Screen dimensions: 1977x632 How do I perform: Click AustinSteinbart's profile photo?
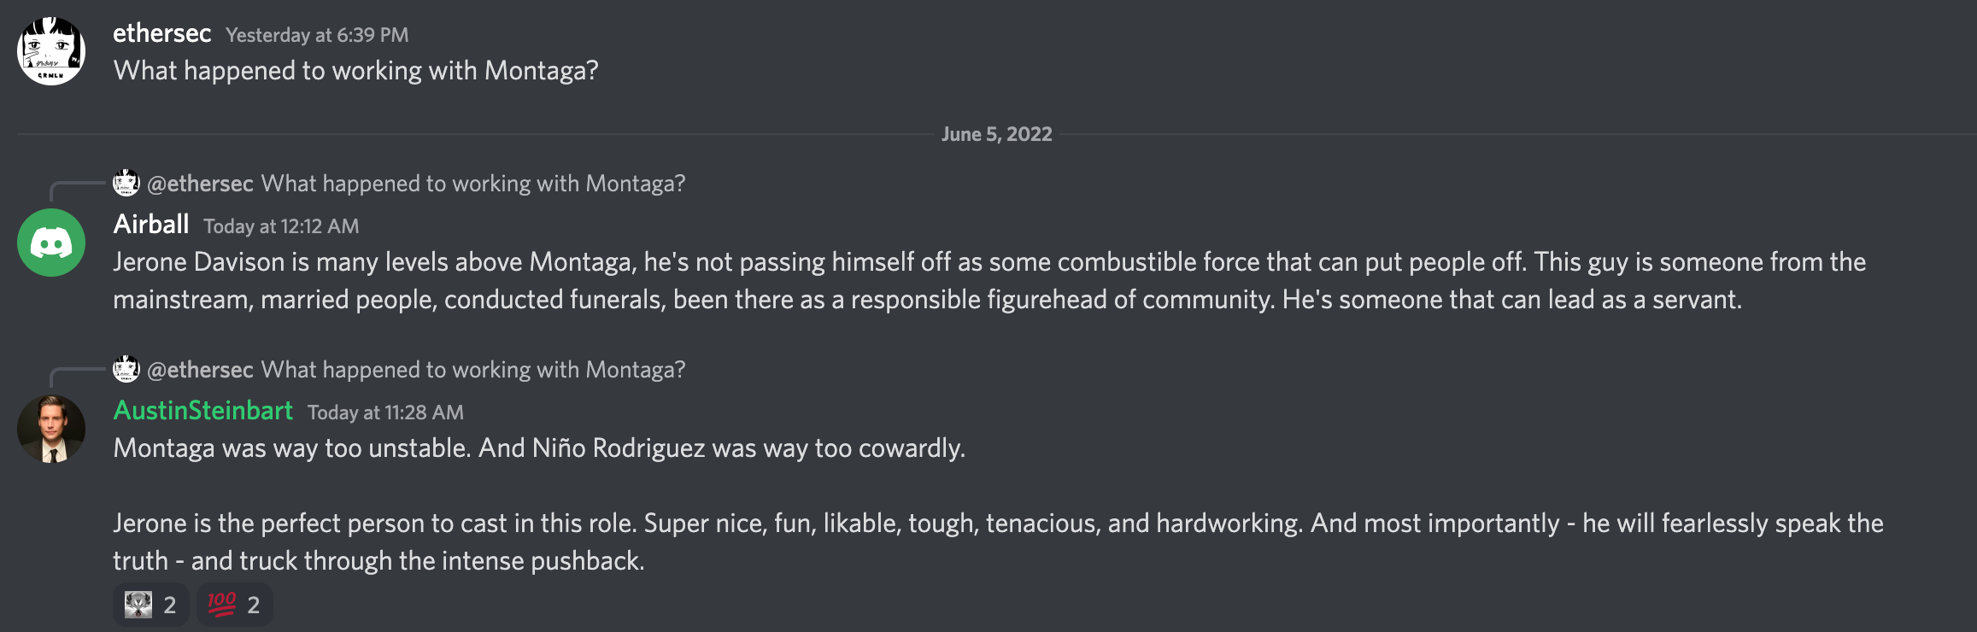[51, 429]
